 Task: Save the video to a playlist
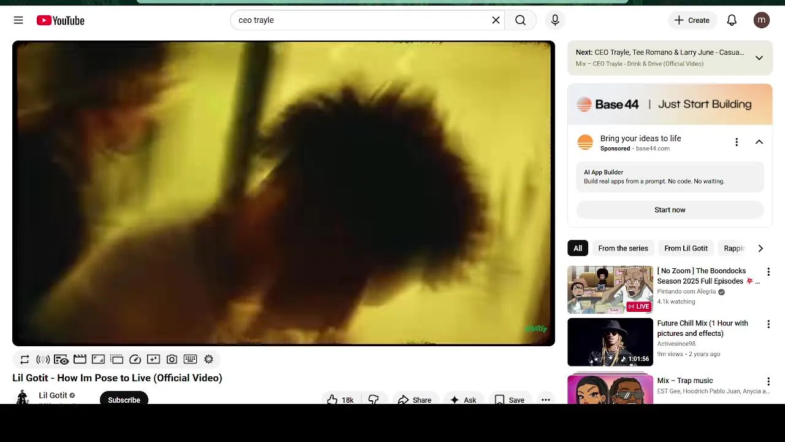click(x=510, y=400)
